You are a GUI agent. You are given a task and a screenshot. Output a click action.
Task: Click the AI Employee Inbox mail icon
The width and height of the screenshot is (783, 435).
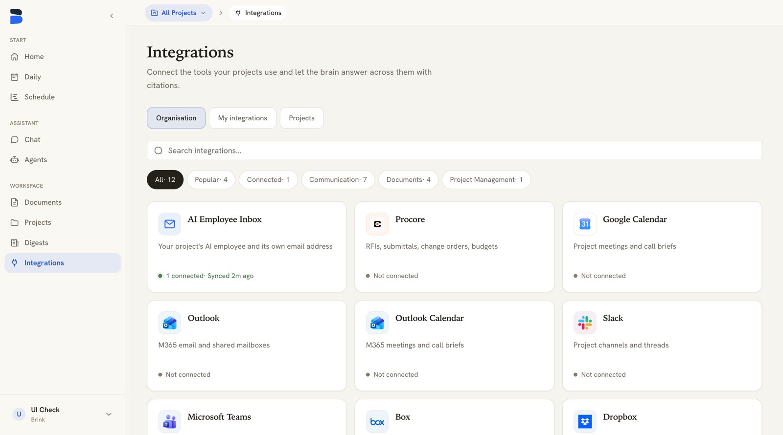(170, 224)
